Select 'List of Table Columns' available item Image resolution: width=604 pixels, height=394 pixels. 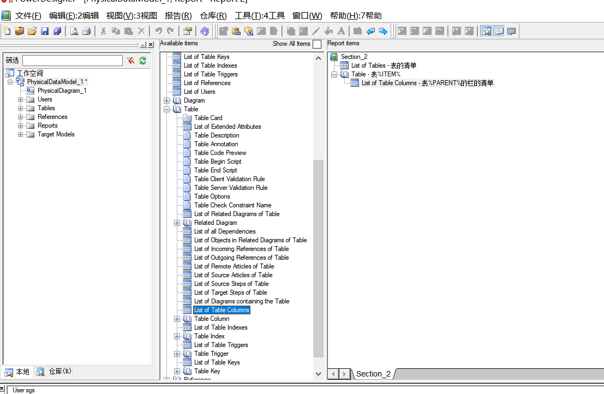click(x=222, y=310)
